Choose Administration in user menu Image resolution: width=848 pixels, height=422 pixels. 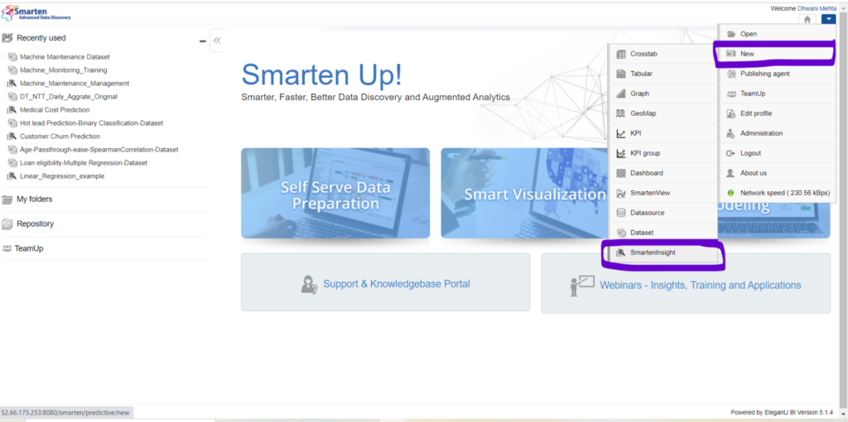coord(777,133)
